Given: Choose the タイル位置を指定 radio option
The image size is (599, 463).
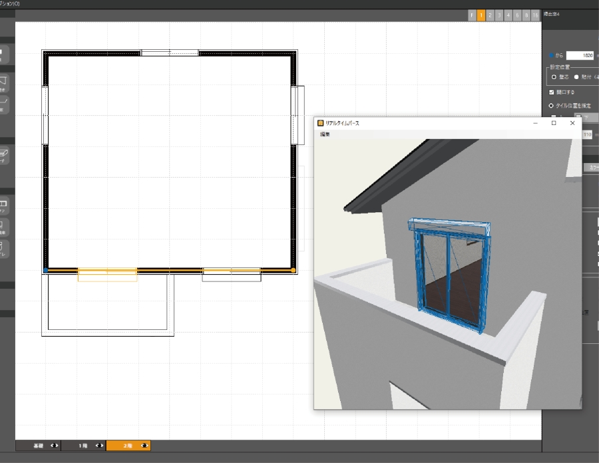Looking at the screenshot, I should (x=551, y=105).
